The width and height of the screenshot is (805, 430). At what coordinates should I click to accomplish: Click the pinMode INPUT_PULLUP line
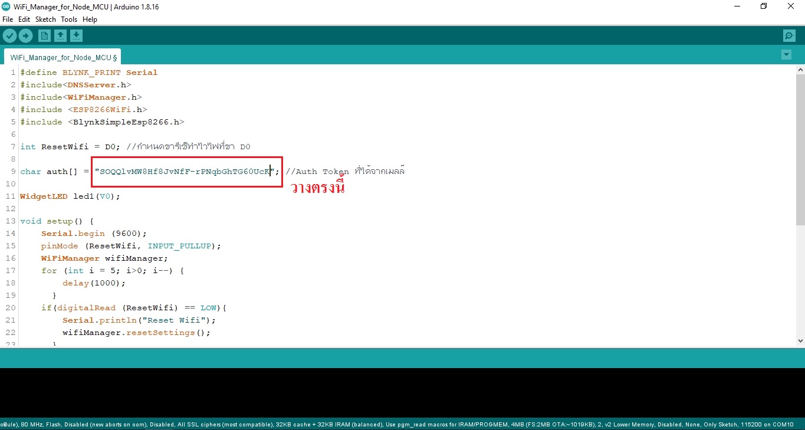131,246
